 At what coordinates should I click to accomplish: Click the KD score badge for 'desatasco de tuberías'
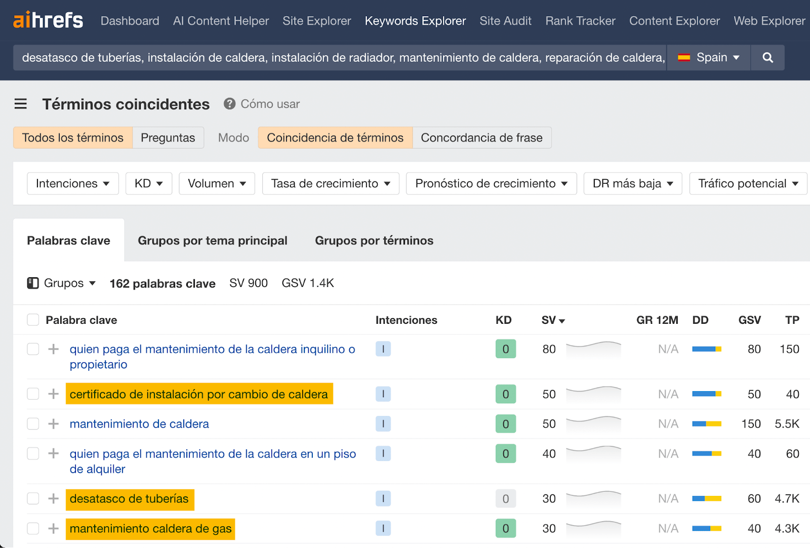pyautogui.click(x=505, y=498)
